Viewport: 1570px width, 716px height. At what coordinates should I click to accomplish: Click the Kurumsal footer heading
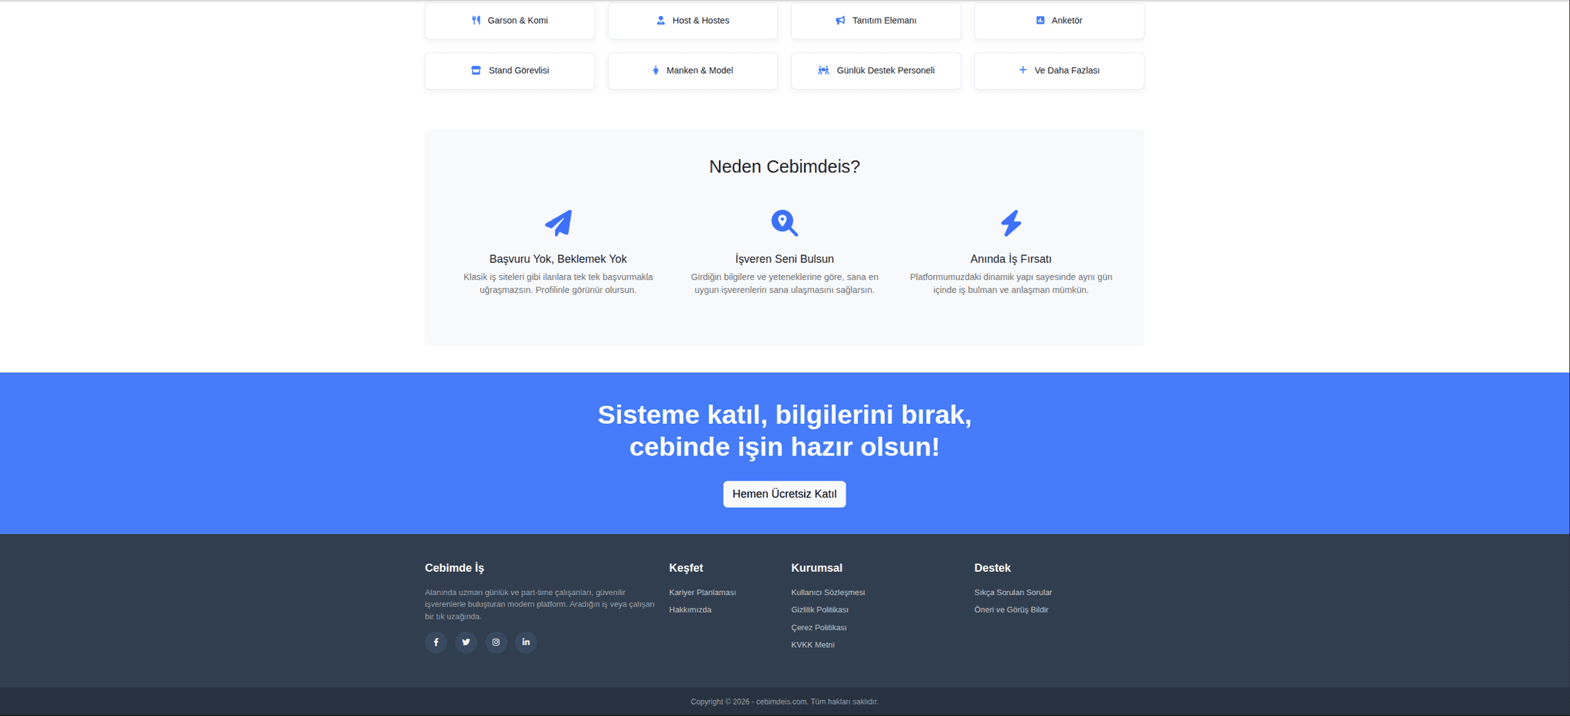[x=816, y=568]
